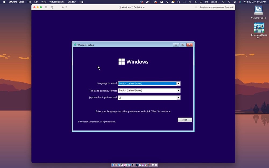Viewport: 269px width, 168px height.
Task: Open virtual machine settings wrench icon
Action: tap(63, 7)
